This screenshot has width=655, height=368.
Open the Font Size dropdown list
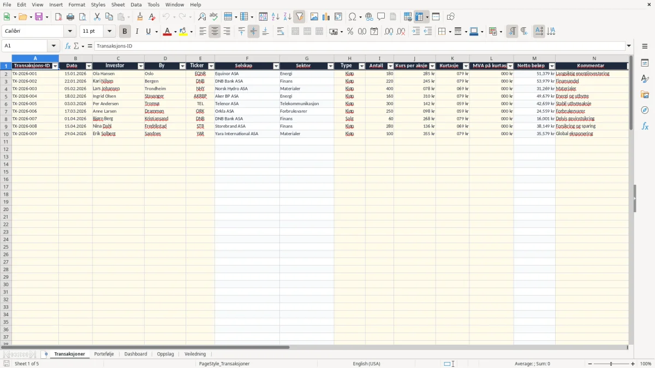pos(109,32)
